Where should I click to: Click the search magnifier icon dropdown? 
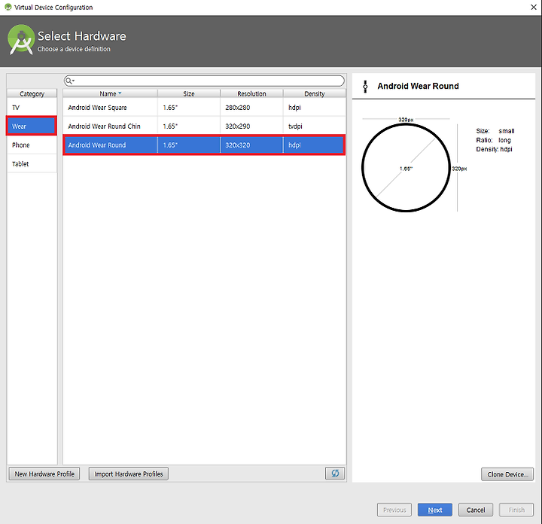(x=70, y=81)
